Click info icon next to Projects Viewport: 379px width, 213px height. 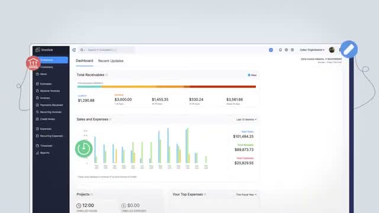click(92, 195)
